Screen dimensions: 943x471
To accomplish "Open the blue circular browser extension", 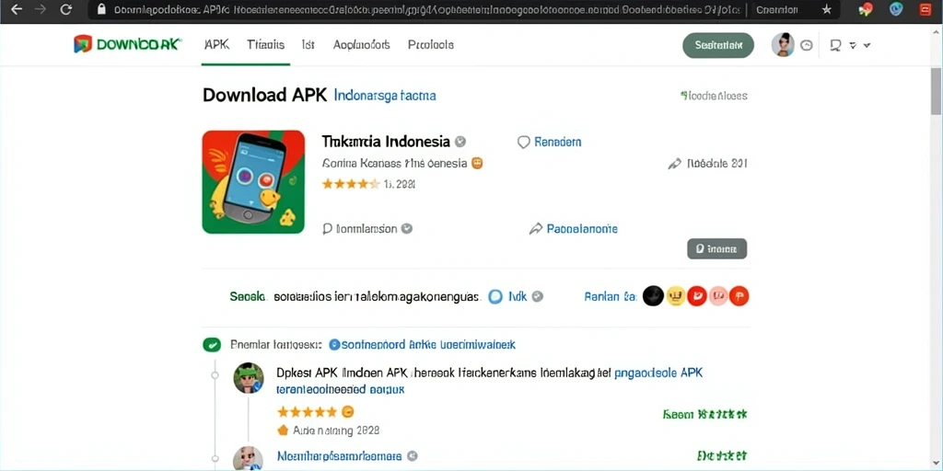I will pyautogui.click(x=896, y=9).
